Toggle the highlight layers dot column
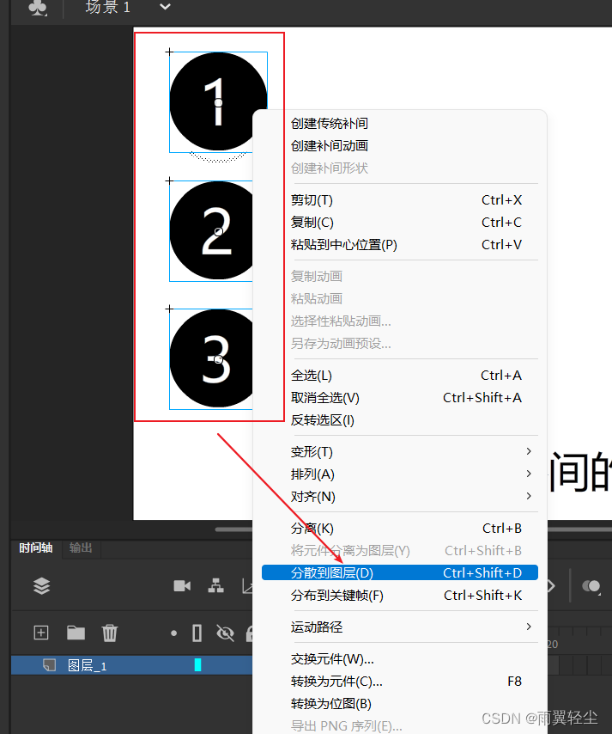 click(174, 633)
